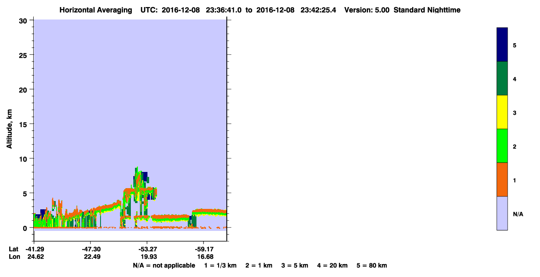540x277 pixels.
Task: Click the longitude value 16.68
Action: [205, 257]
